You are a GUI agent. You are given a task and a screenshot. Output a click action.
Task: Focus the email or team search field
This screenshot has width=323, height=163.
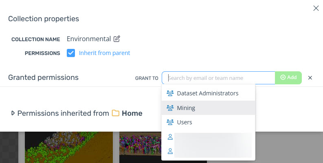pos(218,78)
